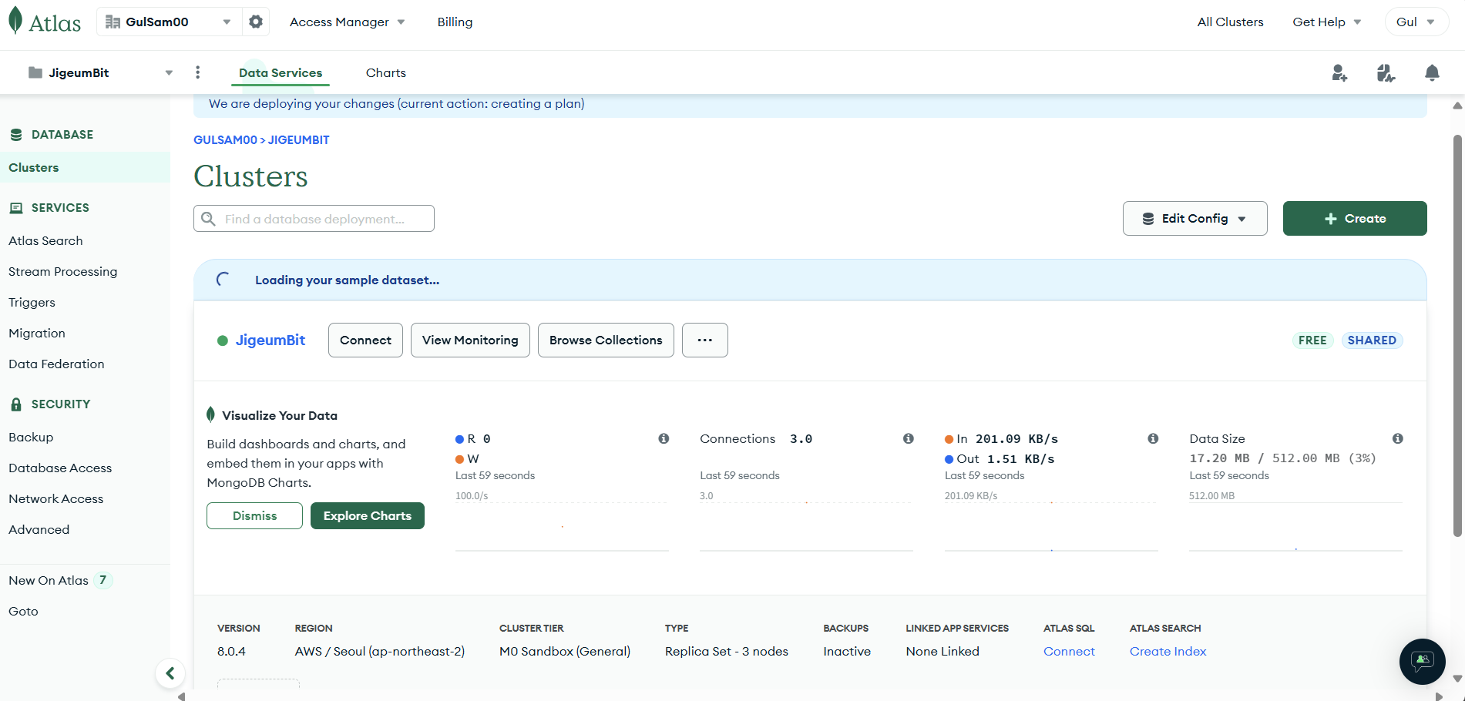Click the SHARED badge
Screen dimensions: 1465x701
pos(1372,340)
